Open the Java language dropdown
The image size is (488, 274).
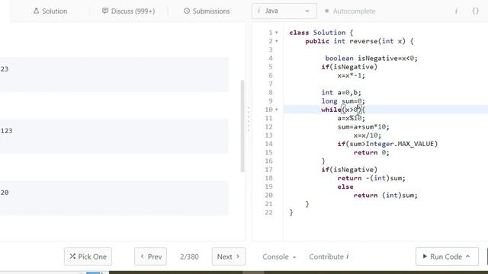(x=284, y=11)
